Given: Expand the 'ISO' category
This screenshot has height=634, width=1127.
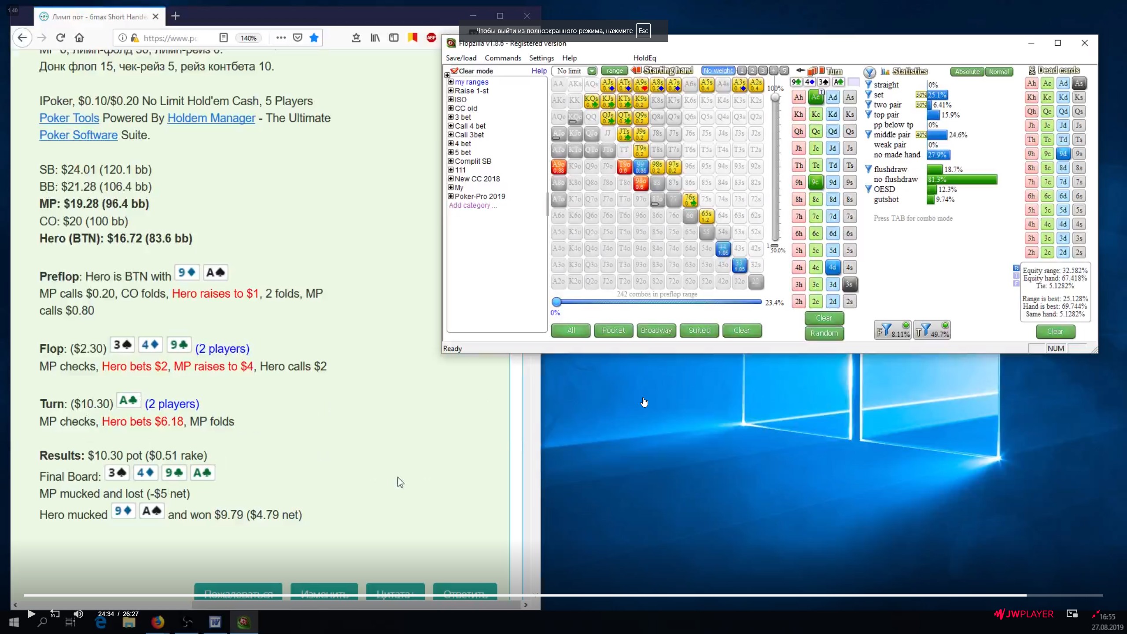Looking at the screenshot, I should pos(450,100).
